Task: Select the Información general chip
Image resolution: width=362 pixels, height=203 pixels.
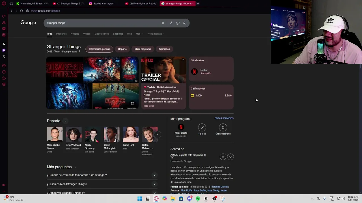Action: (x=100, y=49)
